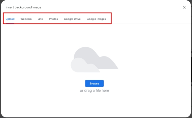This screenshot has height=118, width=192.
Task: Switch to the Photos tab
Action: tap(53, 19)
